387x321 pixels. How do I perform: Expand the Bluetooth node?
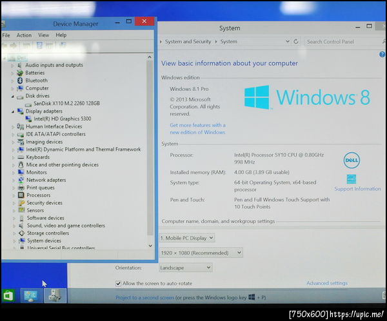pos(12,81)
